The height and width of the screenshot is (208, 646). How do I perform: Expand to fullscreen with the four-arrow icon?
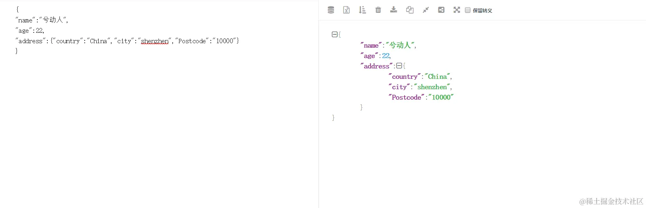457,10
